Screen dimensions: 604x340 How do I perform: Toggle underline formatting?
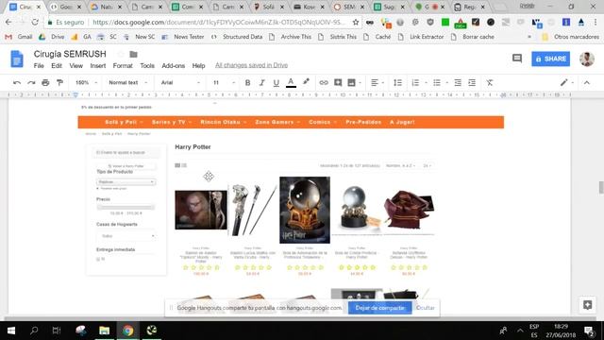[x=277, y=82]
